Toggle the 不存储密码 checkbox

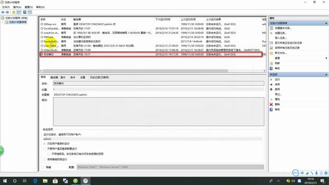pyautogui.click(x=49, y=154)
